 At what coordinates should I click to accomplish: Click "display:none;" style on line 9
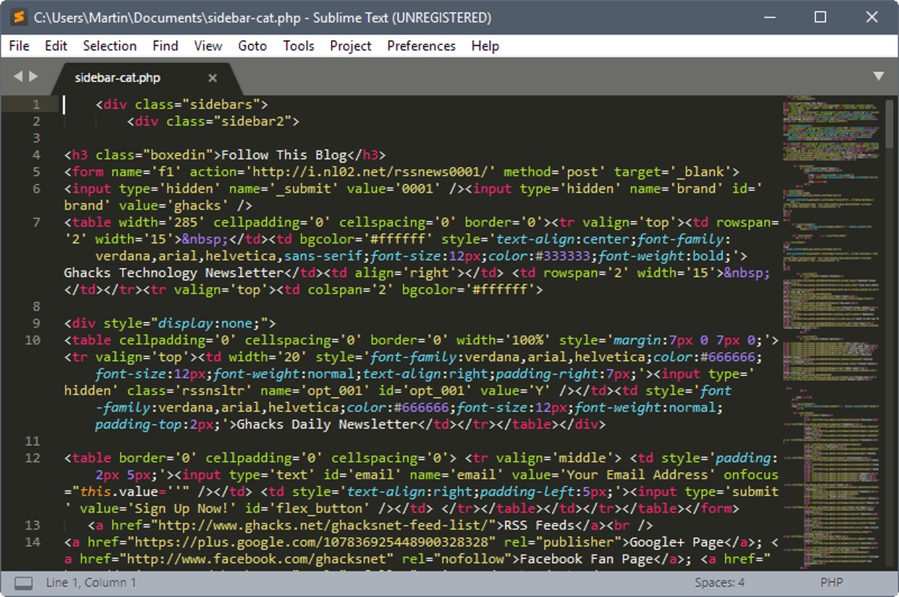point(214,323)
